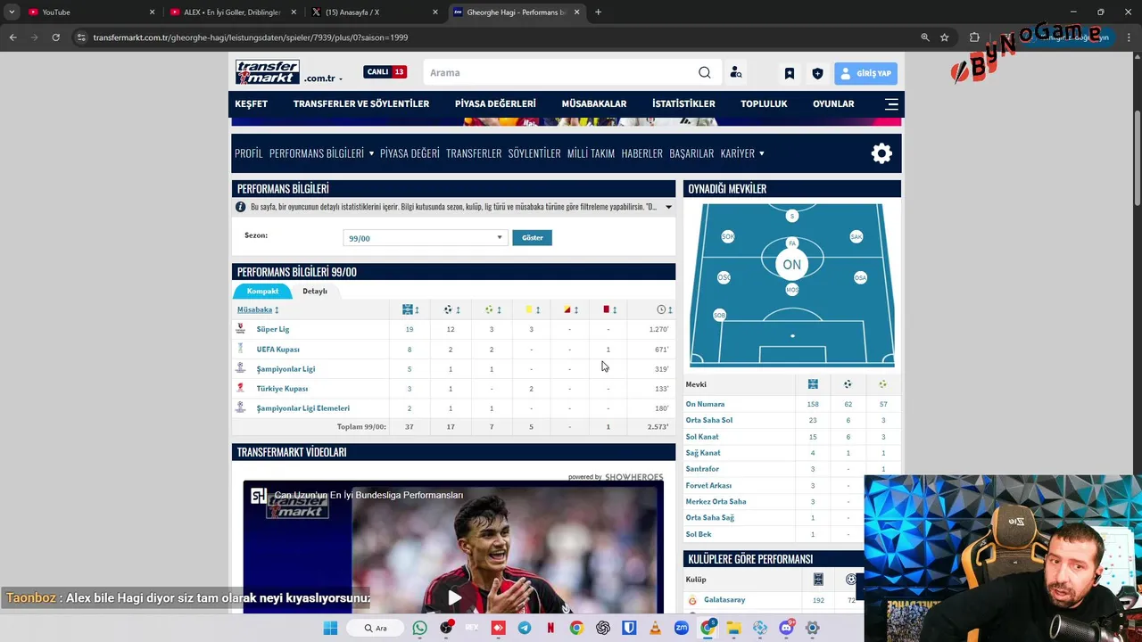Open the Piyasa Değerleri menu
The height and width of the screenshot is (642, 1142).
(495, 103)
